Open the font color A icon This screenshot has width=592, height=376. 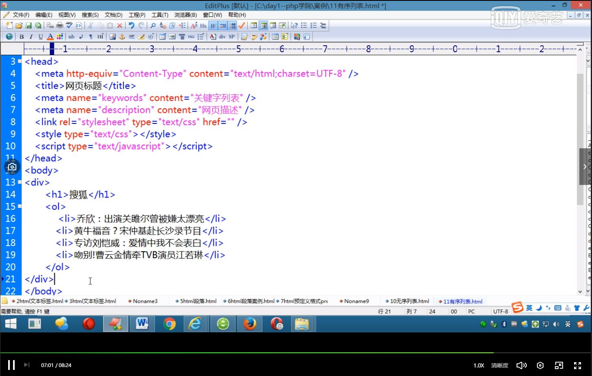(50, 37)
